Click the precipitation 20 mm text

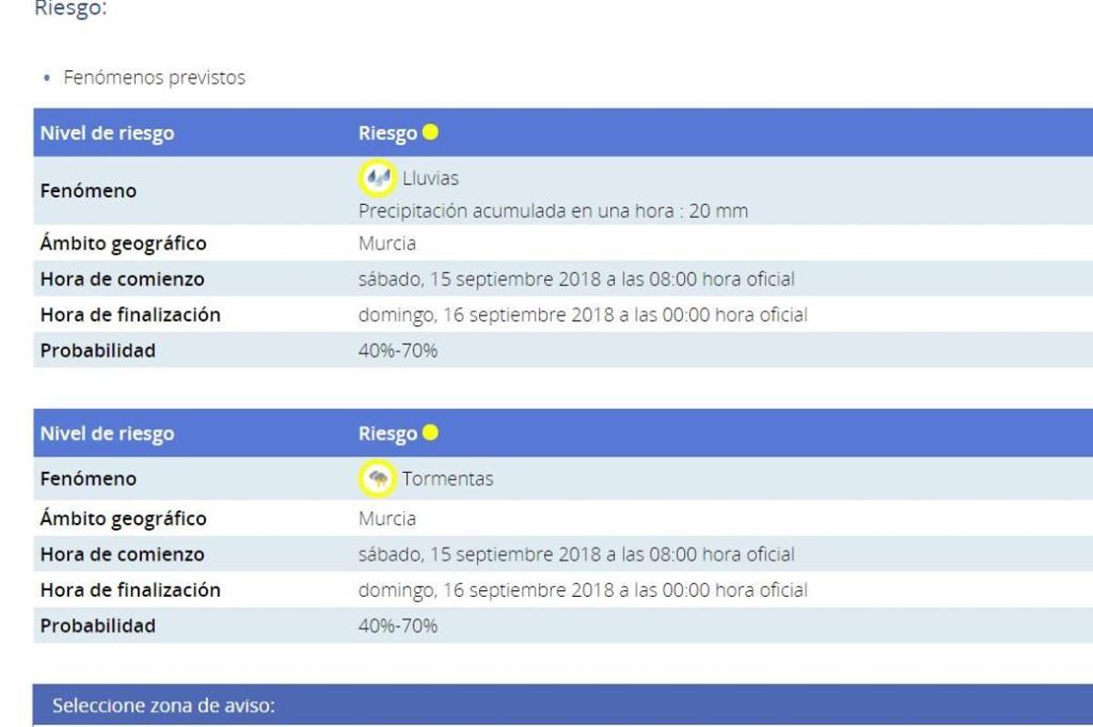(553, 211)
